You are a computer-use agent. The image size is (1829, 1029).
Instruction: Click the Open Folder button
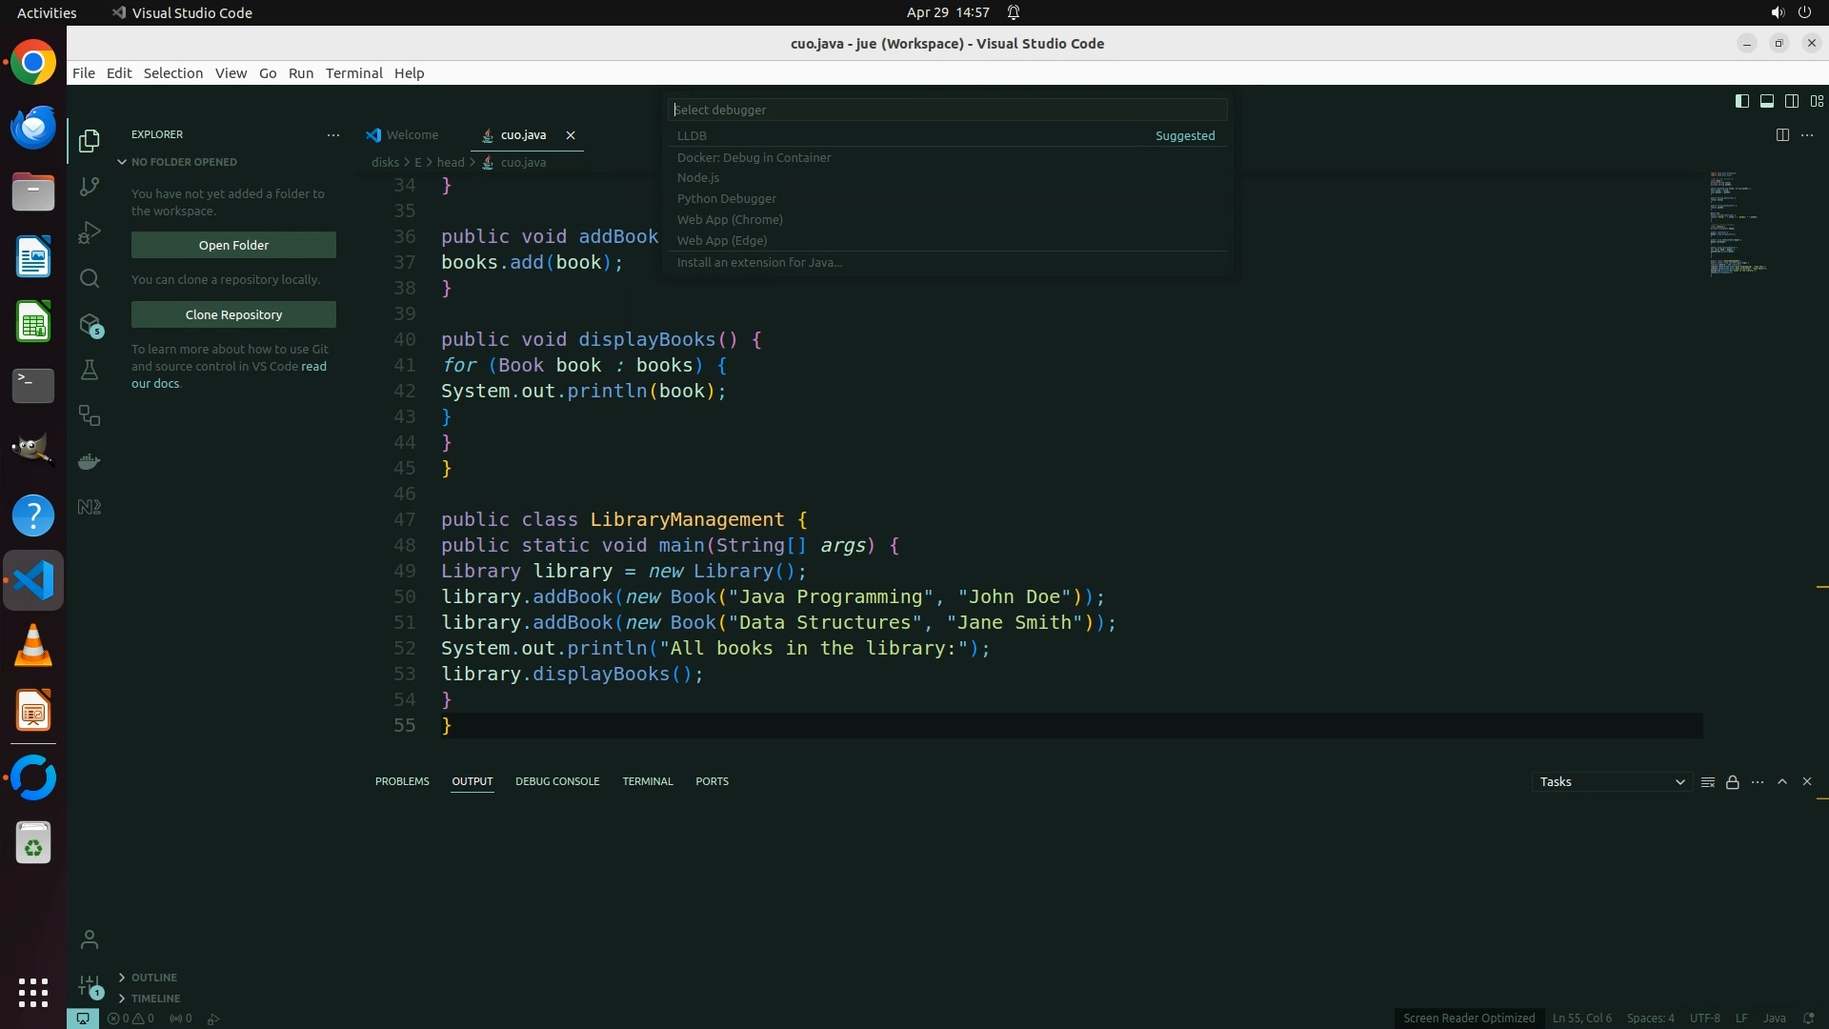coord(233,245)
